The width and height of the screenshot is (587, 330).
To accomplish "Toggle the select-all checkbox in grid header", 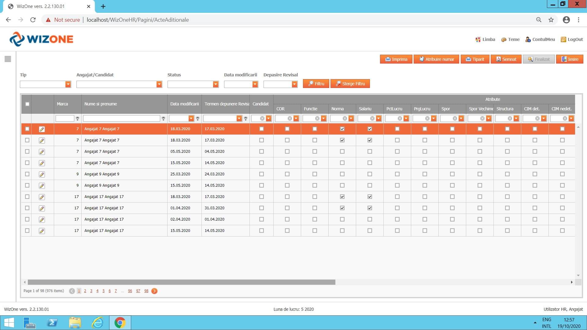I will 27,104.
